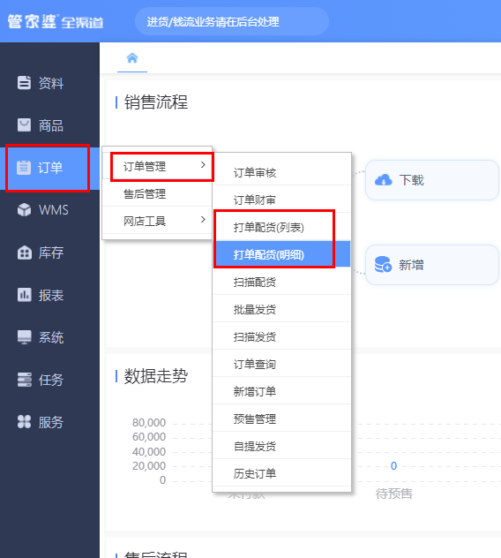Click the 下载 cloud download icon
Image resolution: width=501 pixels, height=558 pixels.
coord(384,180)
